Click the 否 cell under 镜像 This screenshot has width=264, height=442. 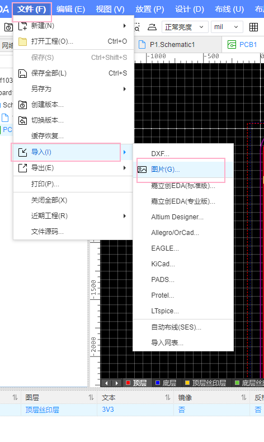click(212, 410)
